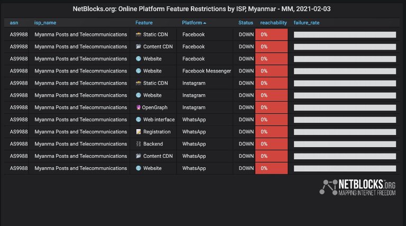
Task: Click the globe icon in the Facebook Messenger row
Action: [x=139, y=71]
